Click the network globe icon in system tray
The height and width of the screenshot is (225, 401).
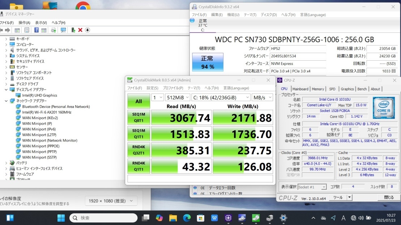click(353, 218)
